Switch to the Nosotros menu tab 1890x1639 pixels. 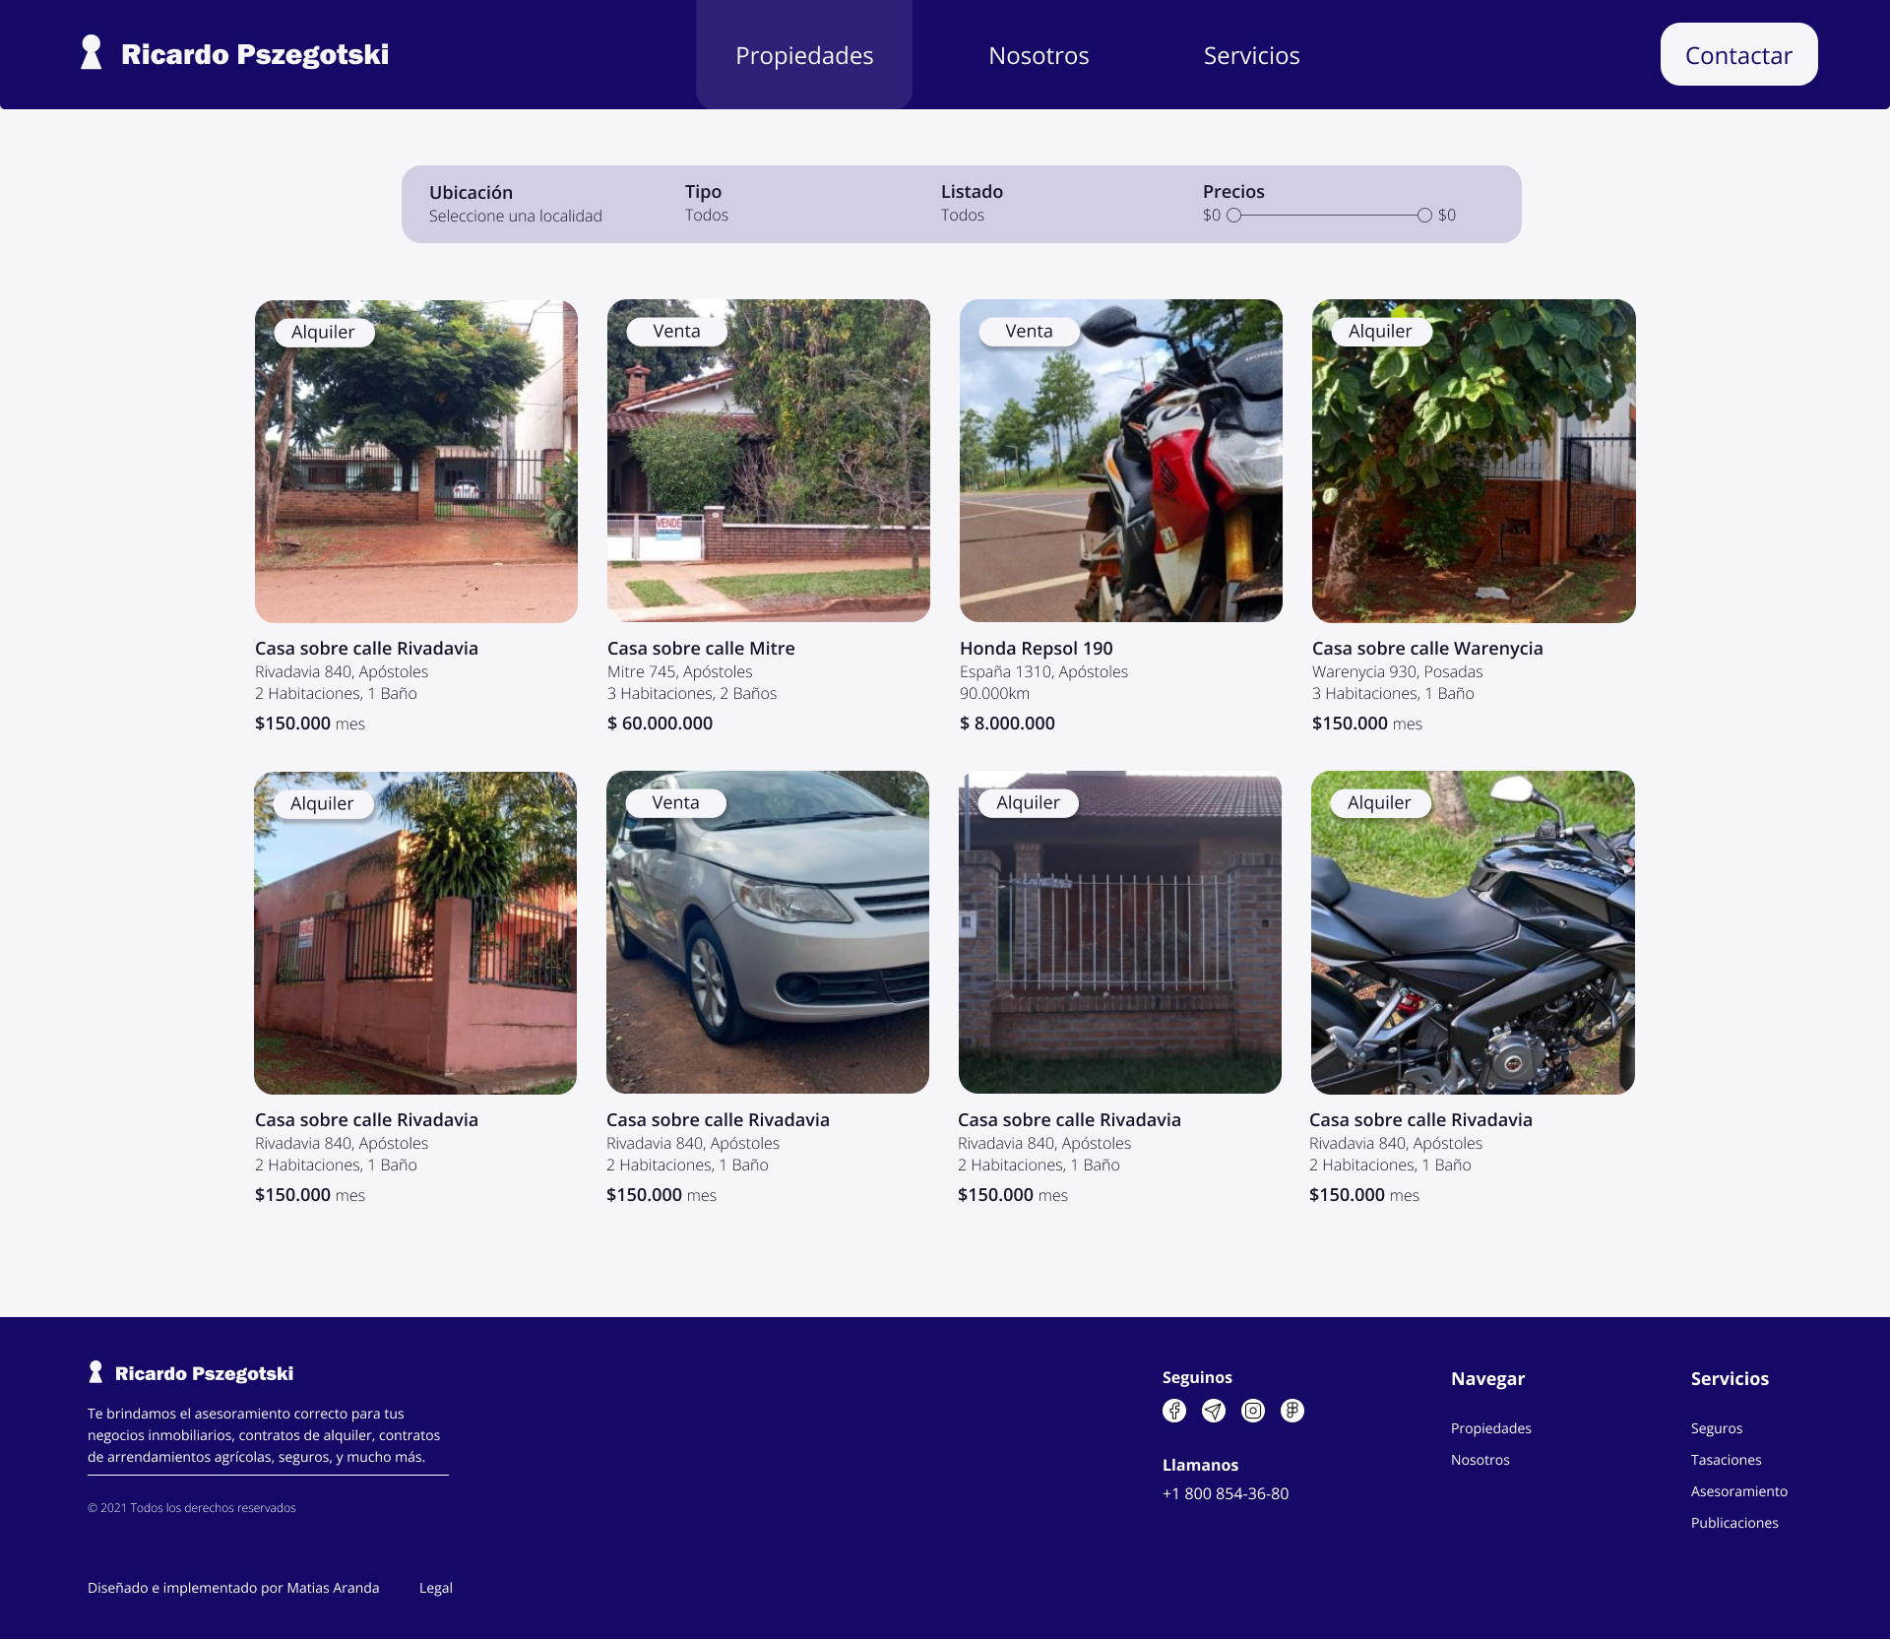click(x=1039, y=55)
